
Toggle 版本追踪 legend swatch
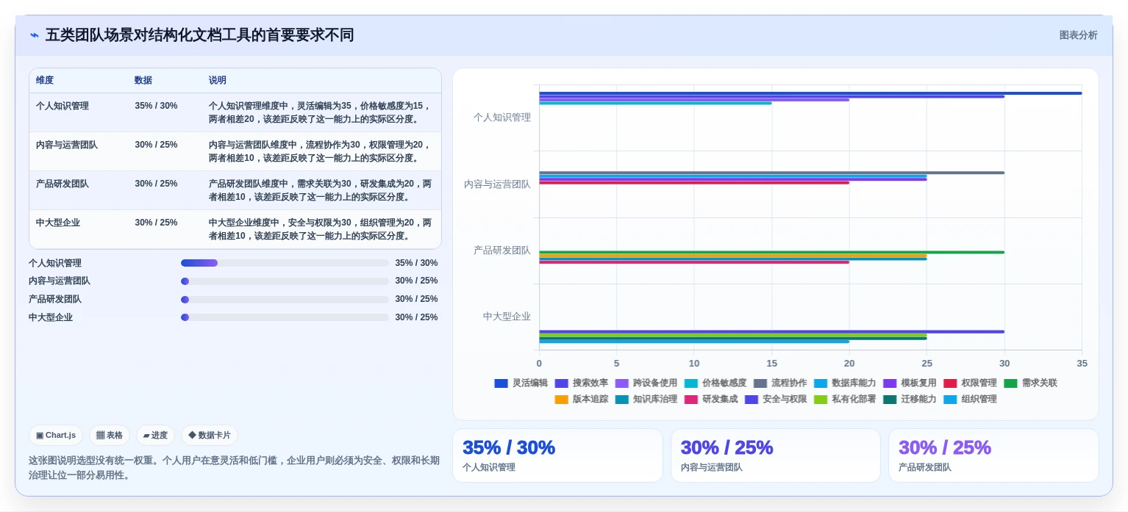pos(562,399)
